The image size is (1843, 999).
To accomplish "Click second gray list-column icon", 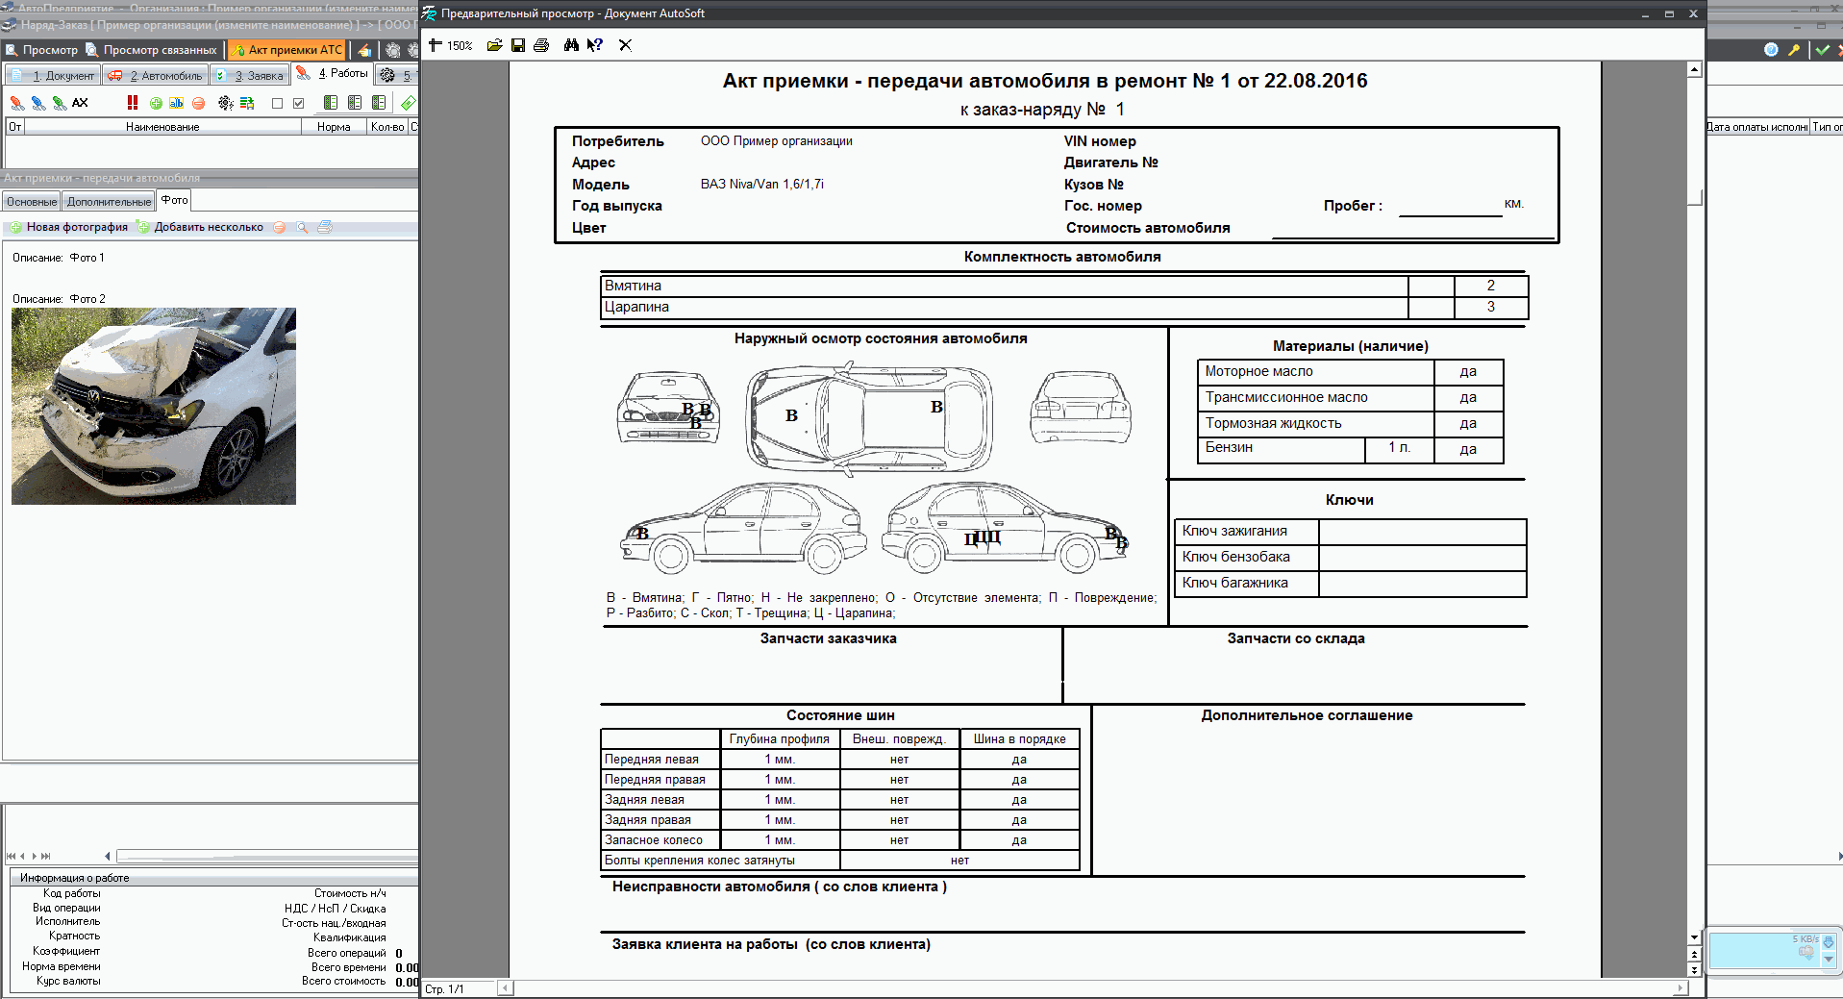I will tap(355, 103).
